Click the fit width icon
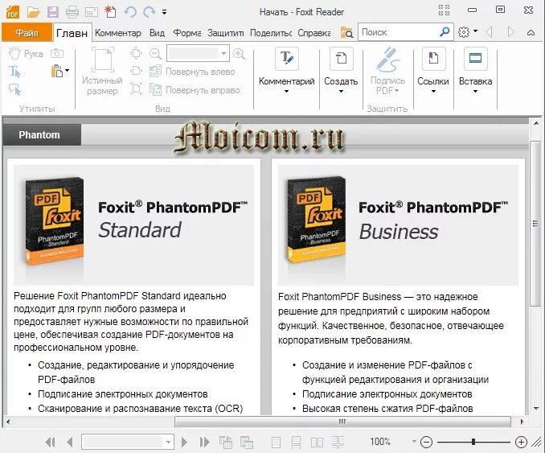 click(137, 71)
